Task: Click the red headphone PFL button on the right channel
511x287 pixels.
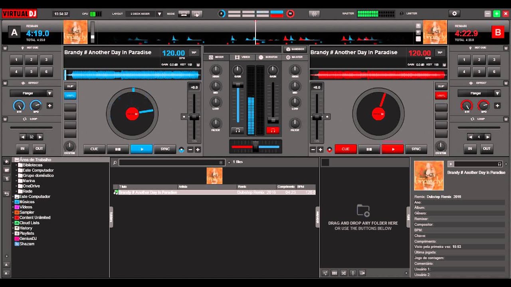Action: (273, 130)
